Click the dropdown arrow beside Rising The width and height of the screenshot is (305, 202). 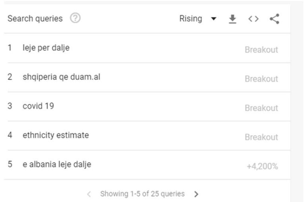pos(214,19)
